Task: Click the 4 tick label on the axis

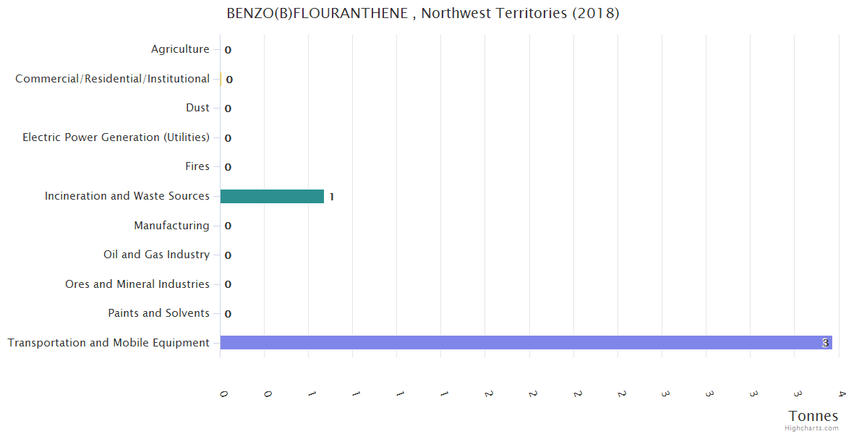Action: point(841,393)
